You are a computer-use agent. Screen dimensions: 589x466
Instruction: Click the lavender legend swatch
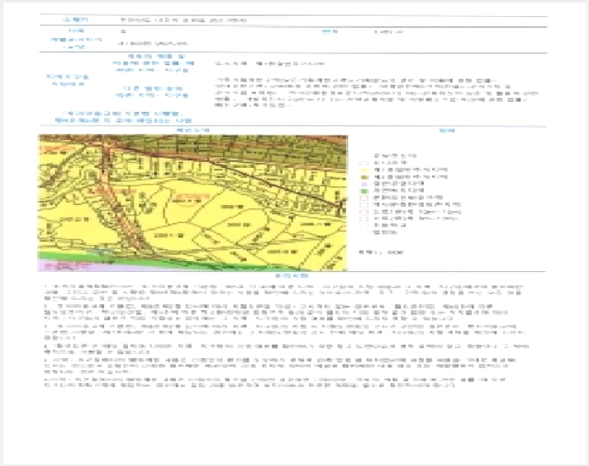click(364, 184)
